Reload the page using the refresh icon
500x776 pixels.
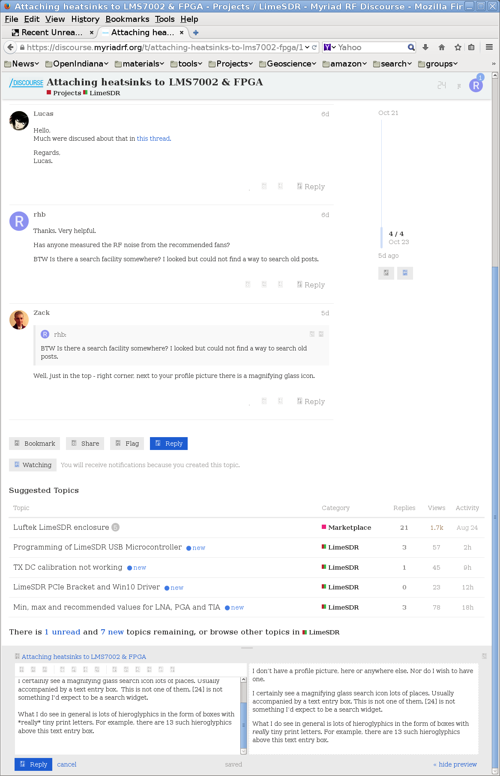(314, 47)
